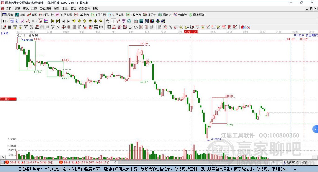Open the 文件 menu
318x172 pixels.
click(x=9, y=8)
